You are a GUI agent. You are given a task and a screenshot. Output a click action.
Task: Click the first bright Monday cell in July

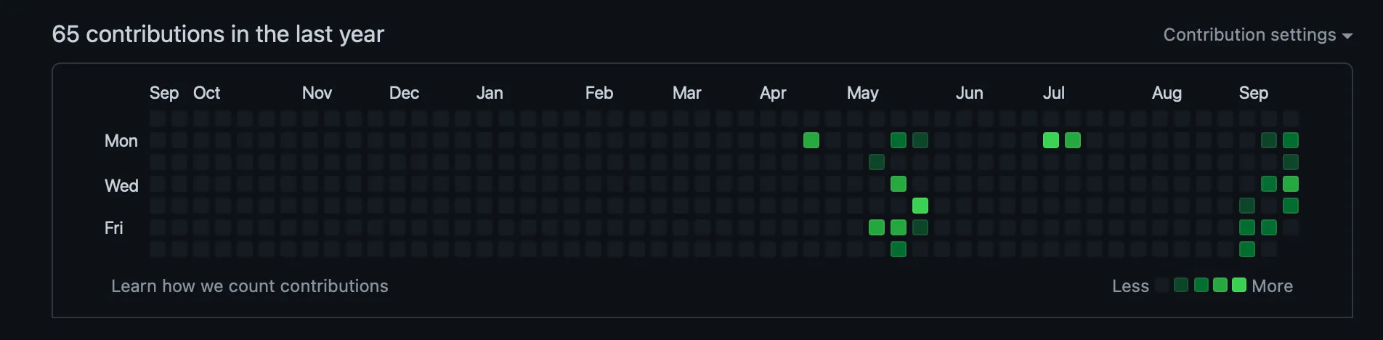click(1051, 140)
